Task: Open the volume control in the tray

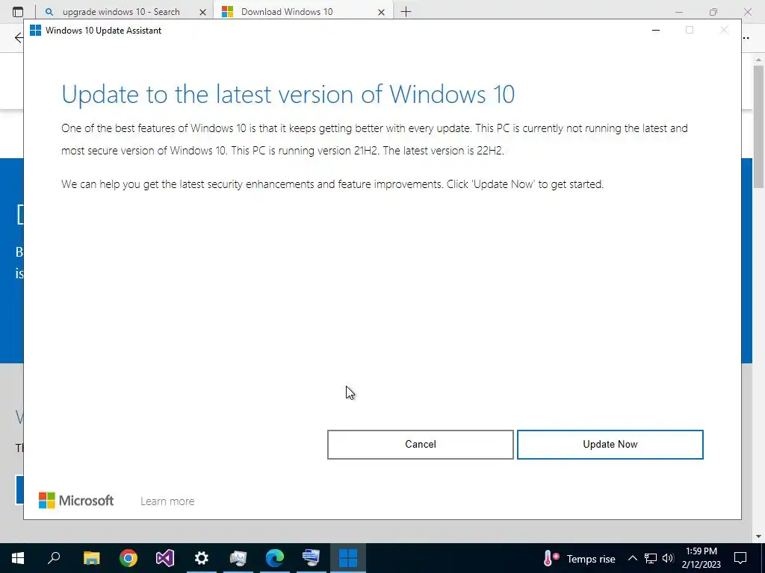Action: [668, 558]
